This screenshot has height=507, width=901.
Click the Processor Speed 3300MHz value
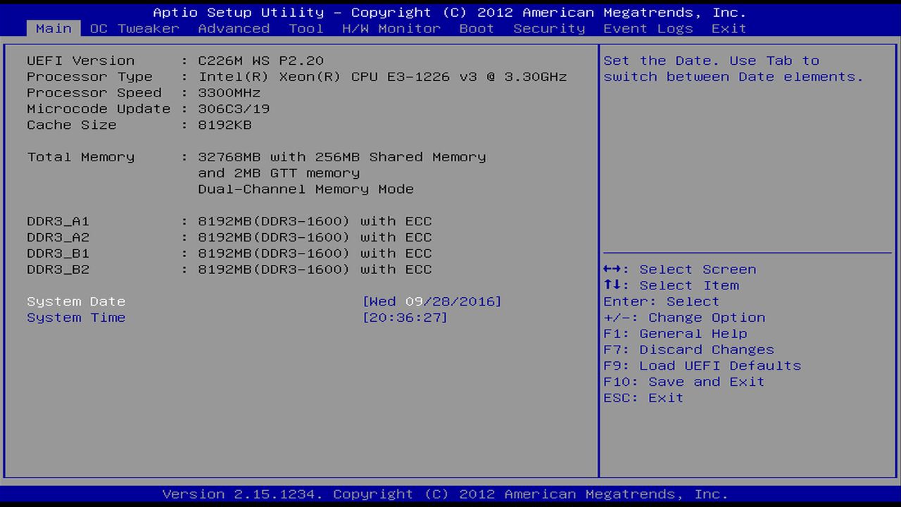click(x=229, y=93)
